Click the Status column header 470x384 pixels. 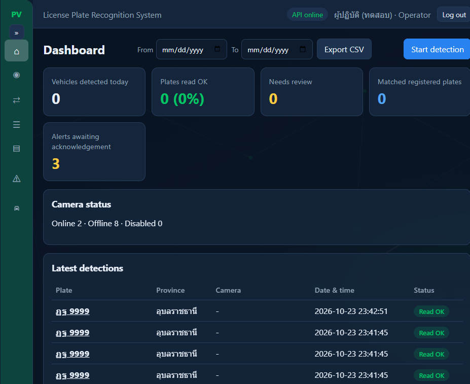pos(424,290)
